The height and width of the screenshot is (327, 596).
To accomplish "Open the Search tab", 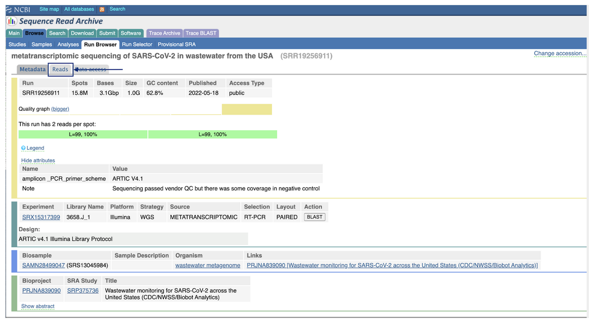I will (57, 33).
